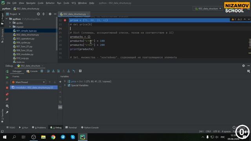Open the VCS menu
This screenshot has height=141, width=251.
74,3
